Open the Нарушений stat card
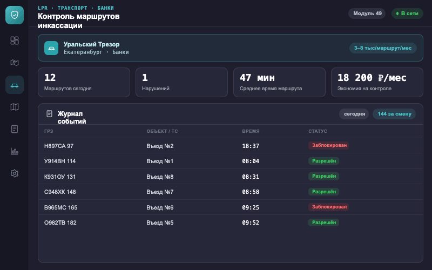Image resolution: width=432 pixels, height=270 pixels. coord(181,83)
